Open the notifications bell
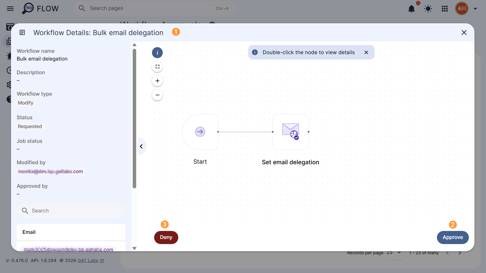486x273 pixels. click(411, 9)
